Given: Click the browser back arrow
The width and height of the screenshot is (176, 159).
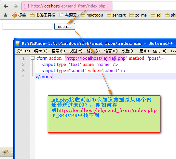Looking at the screenshot, I should pyautogui.click(x=6, y=6).
